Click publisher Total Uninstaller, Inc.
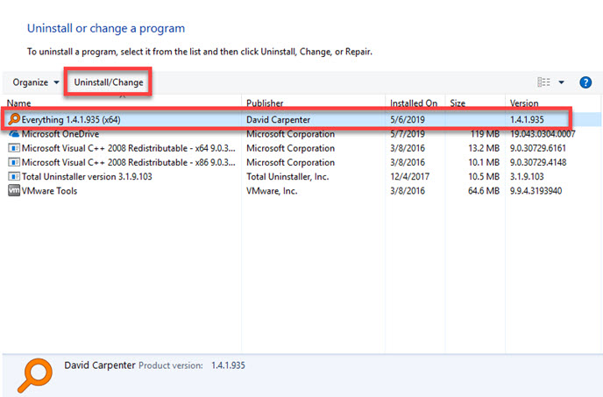This screenshot has height=397, width=603. tap(287, 176)
